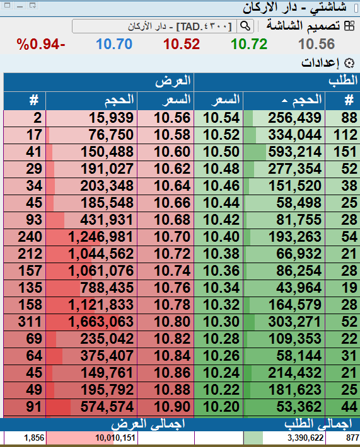Click total bid volume 3,390,622 bar

tap(284, 438)
